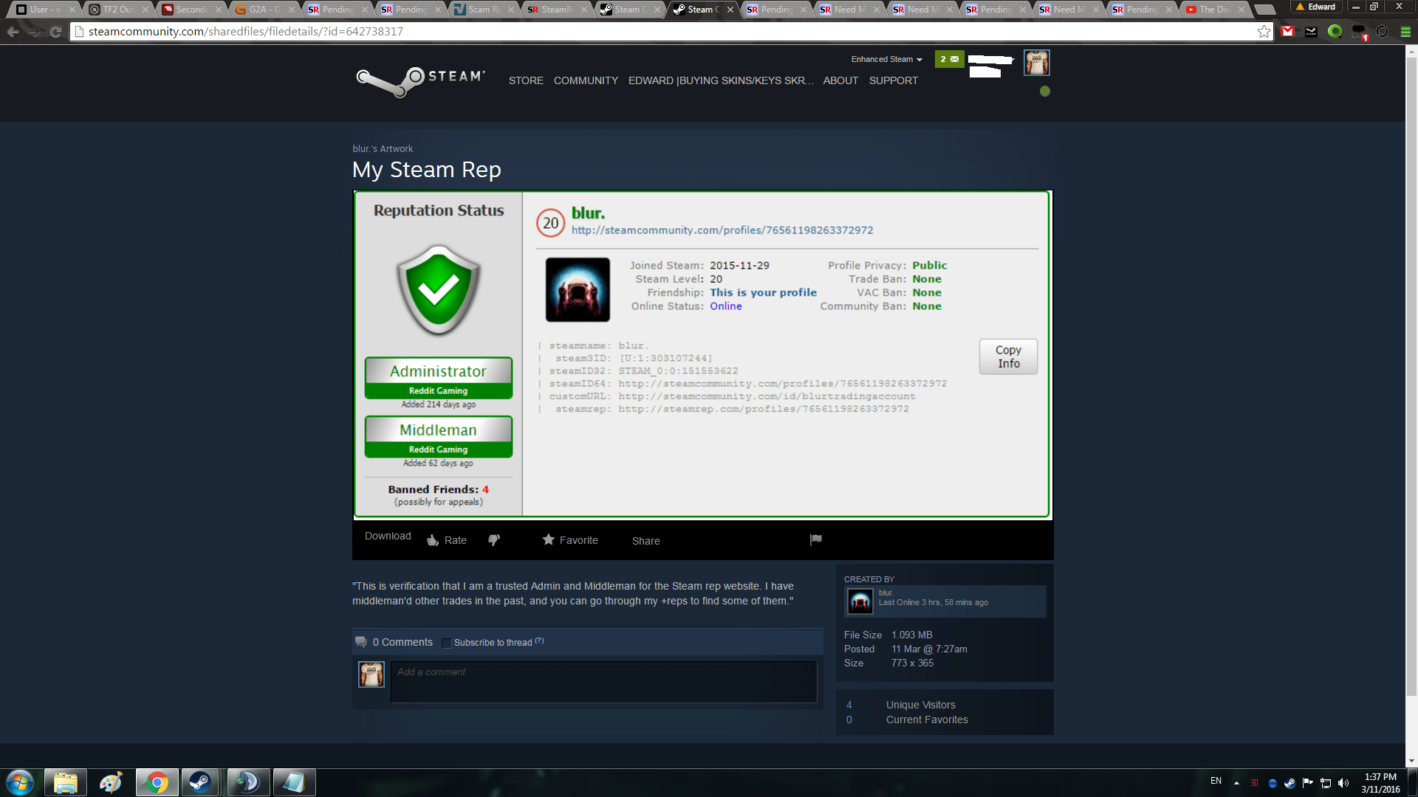Open the COMMUNITY menu
The width and height of the screenshot is (1418, 797).
[x=586, y=80]
